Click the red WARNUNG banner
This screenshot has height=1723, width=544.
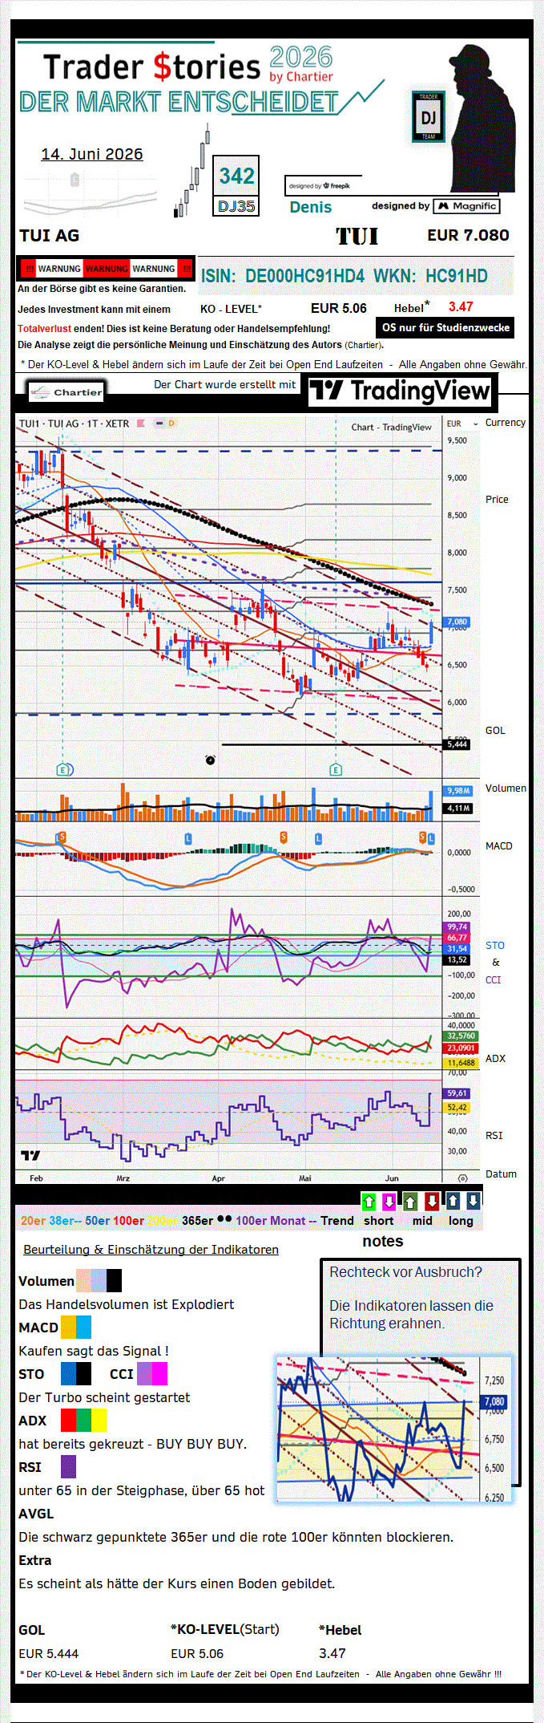[106, 269]
